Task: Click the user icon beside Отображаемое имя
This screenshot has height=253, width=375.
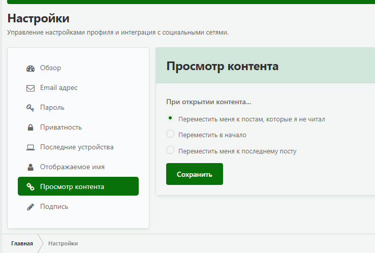Action: pyautogui.click(x=30, y=167)
